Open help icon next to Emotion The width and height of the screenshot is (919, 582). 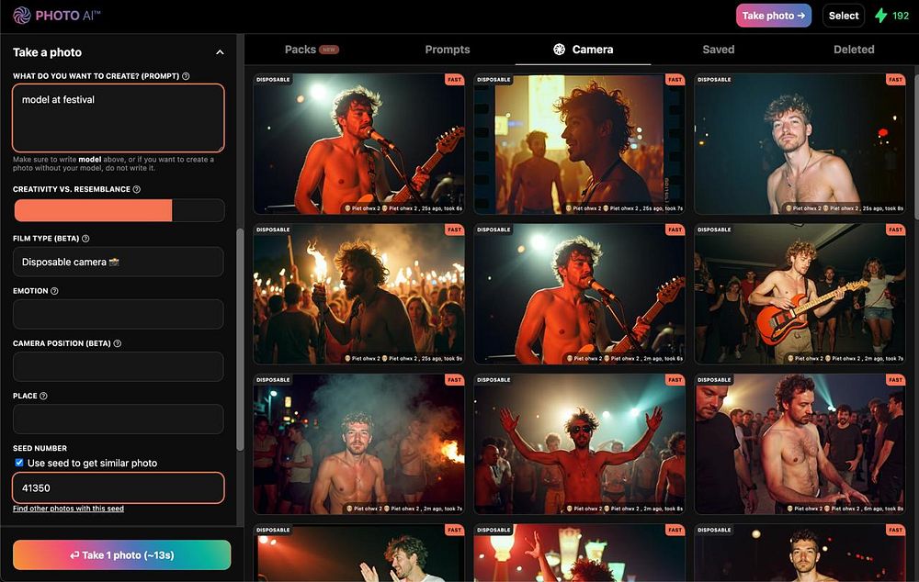click(54, 291)
